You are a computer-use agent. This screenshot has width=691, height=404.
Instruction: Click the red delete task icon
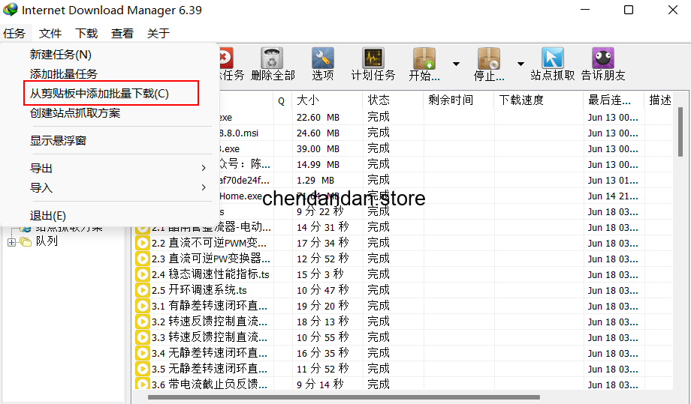pyautogui.click(x=225, y=58)
